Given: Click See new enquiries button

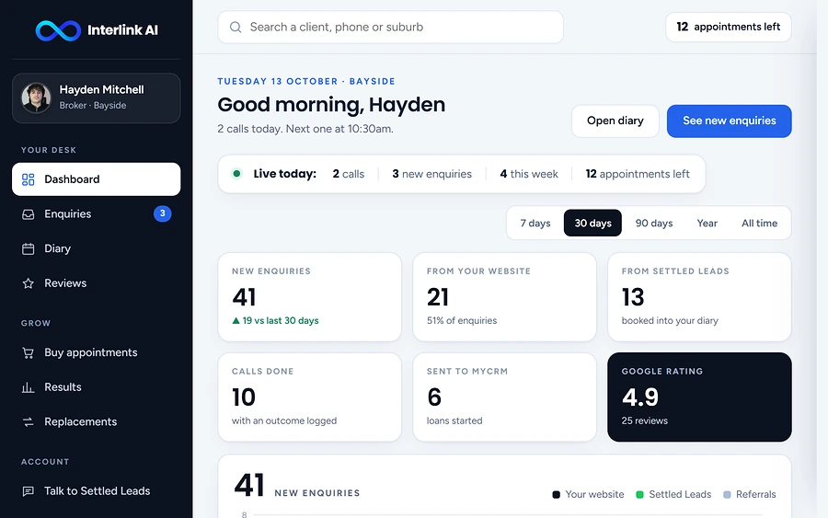Looking at the screenshot, I should (730, 121).
